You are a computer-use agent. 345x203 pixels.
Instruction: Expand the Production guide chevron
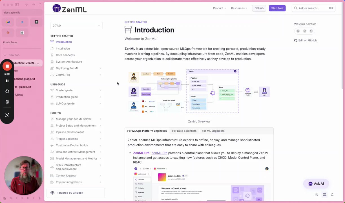100,97
